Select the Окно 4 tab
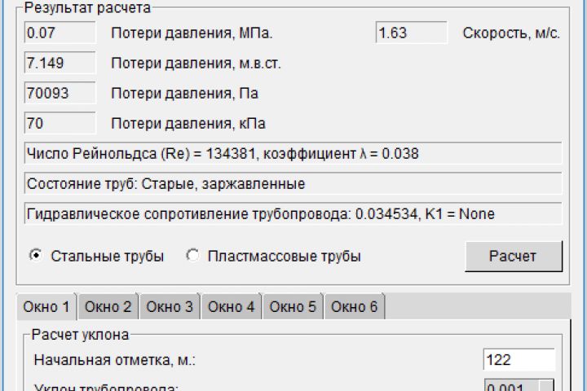Screen dimensions: 587x391 click(231, 307)
